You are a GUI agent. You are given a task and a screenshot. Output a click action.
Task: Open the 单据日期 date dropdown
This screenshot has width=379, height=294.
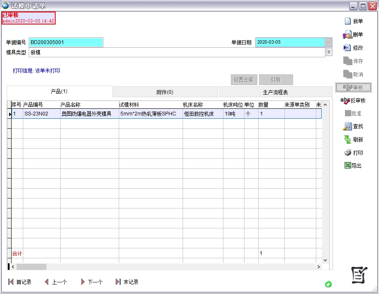click(328, 42)
